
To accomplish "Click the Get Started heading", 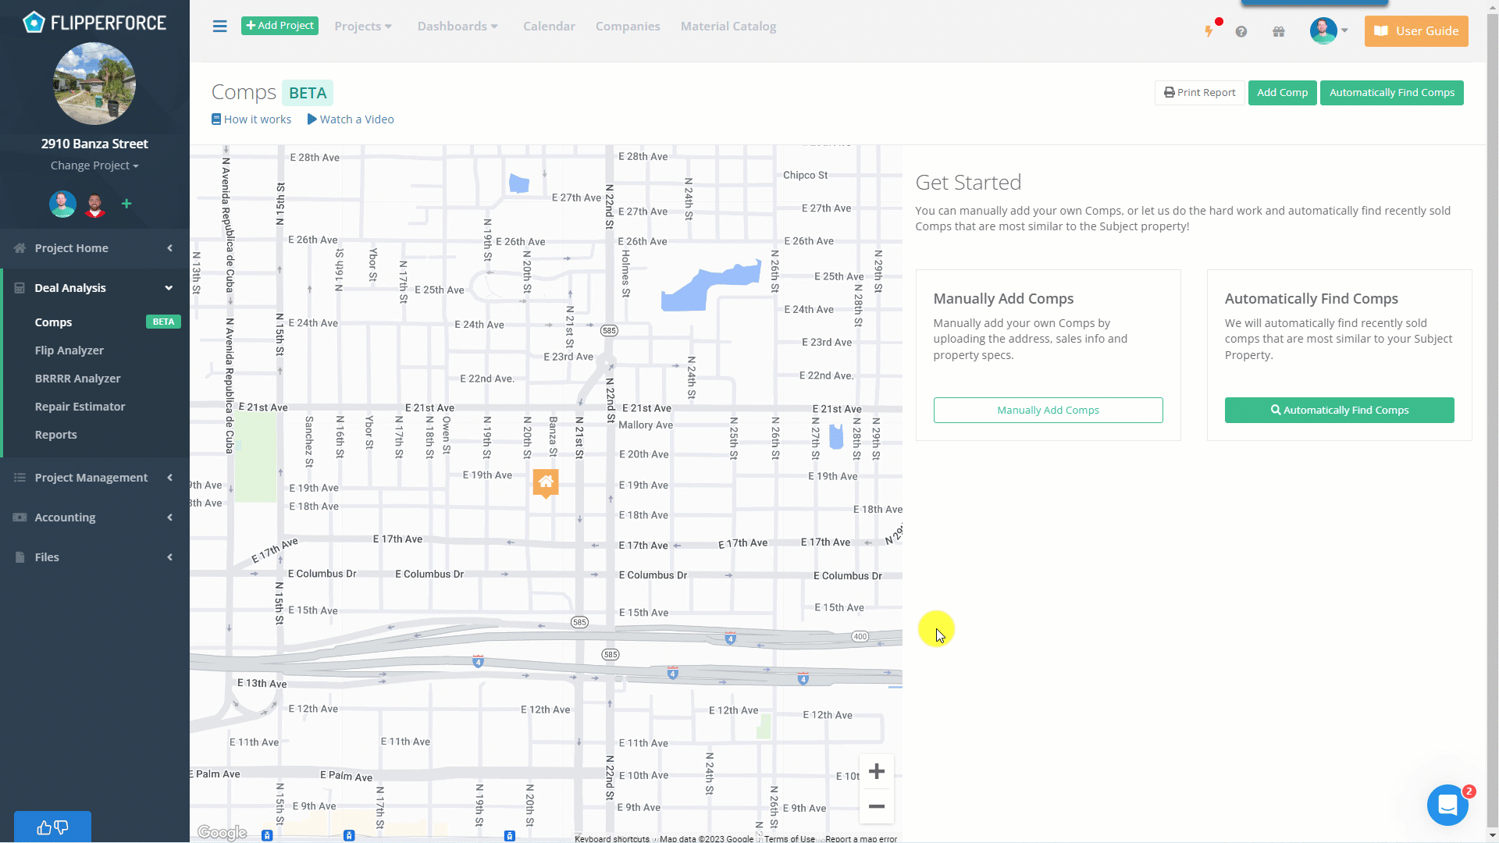I will (x=968, y=183).
